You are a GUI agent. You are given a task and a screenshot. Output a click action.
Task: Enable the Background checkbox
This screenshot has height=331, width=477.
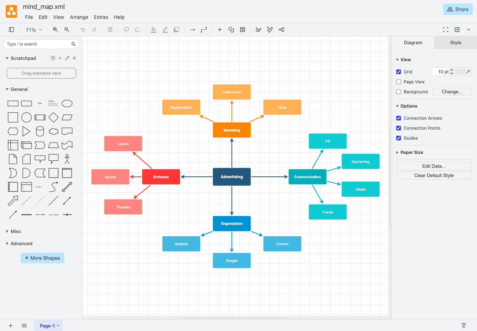coord(399,92)
